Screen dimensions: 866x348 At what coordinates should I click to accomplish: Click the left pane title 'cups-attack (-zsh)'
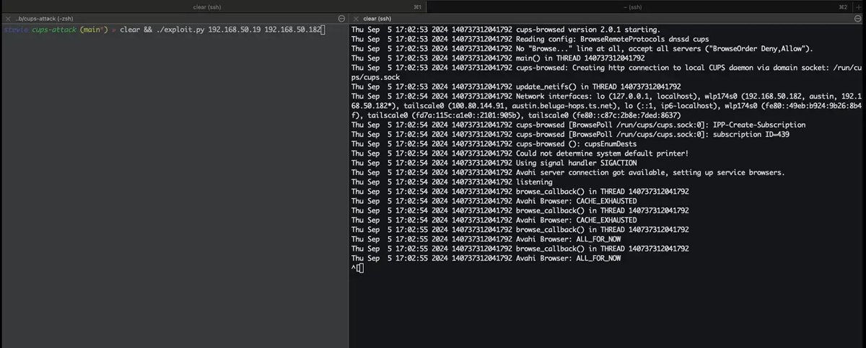click(45, 18)
